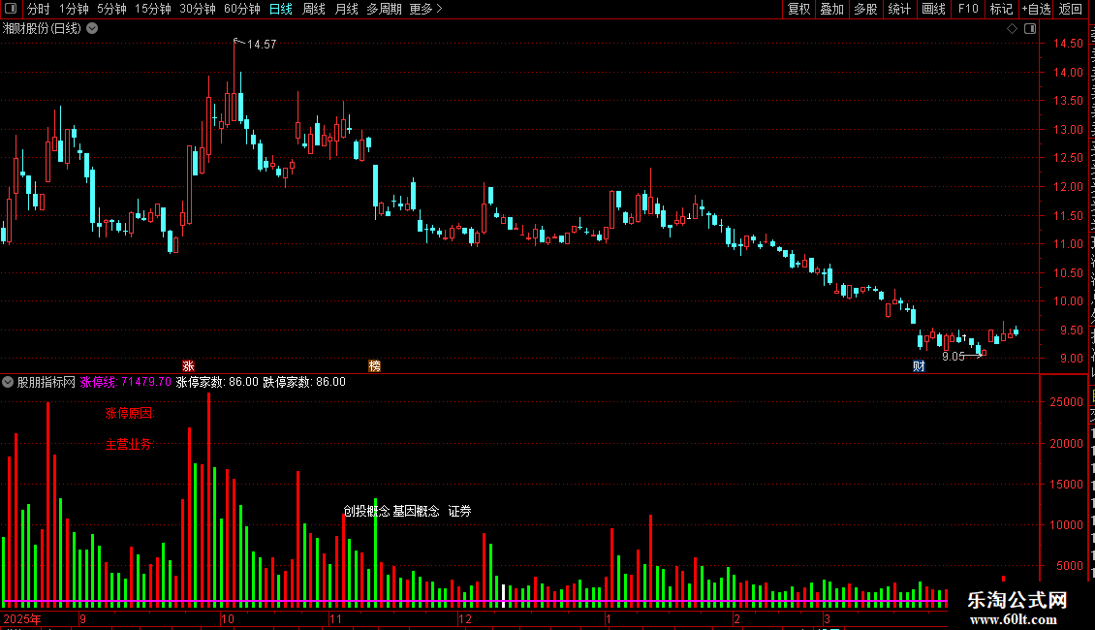This screenshot has width=1095, height=630.
Task: Click the 主营业务 label
Action: coord(130,444)
